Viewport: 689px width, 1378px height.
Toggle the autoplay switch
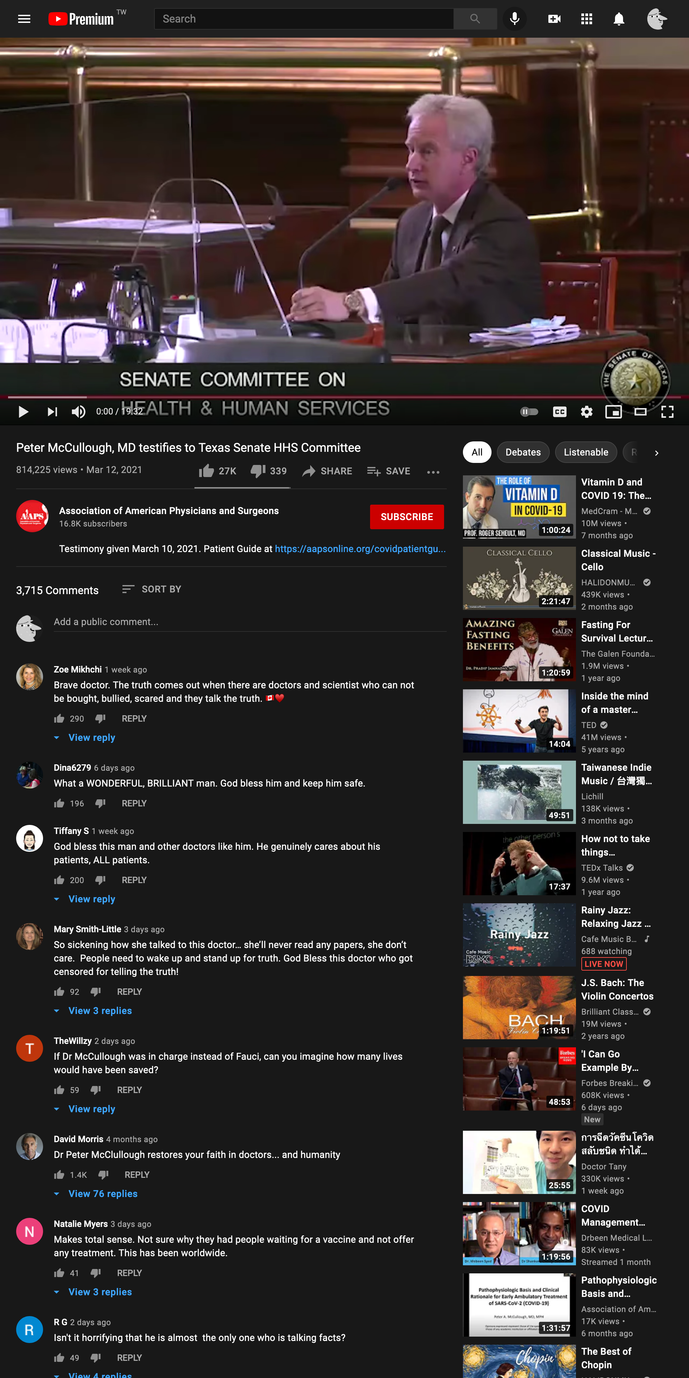click(x=529, y=411)
